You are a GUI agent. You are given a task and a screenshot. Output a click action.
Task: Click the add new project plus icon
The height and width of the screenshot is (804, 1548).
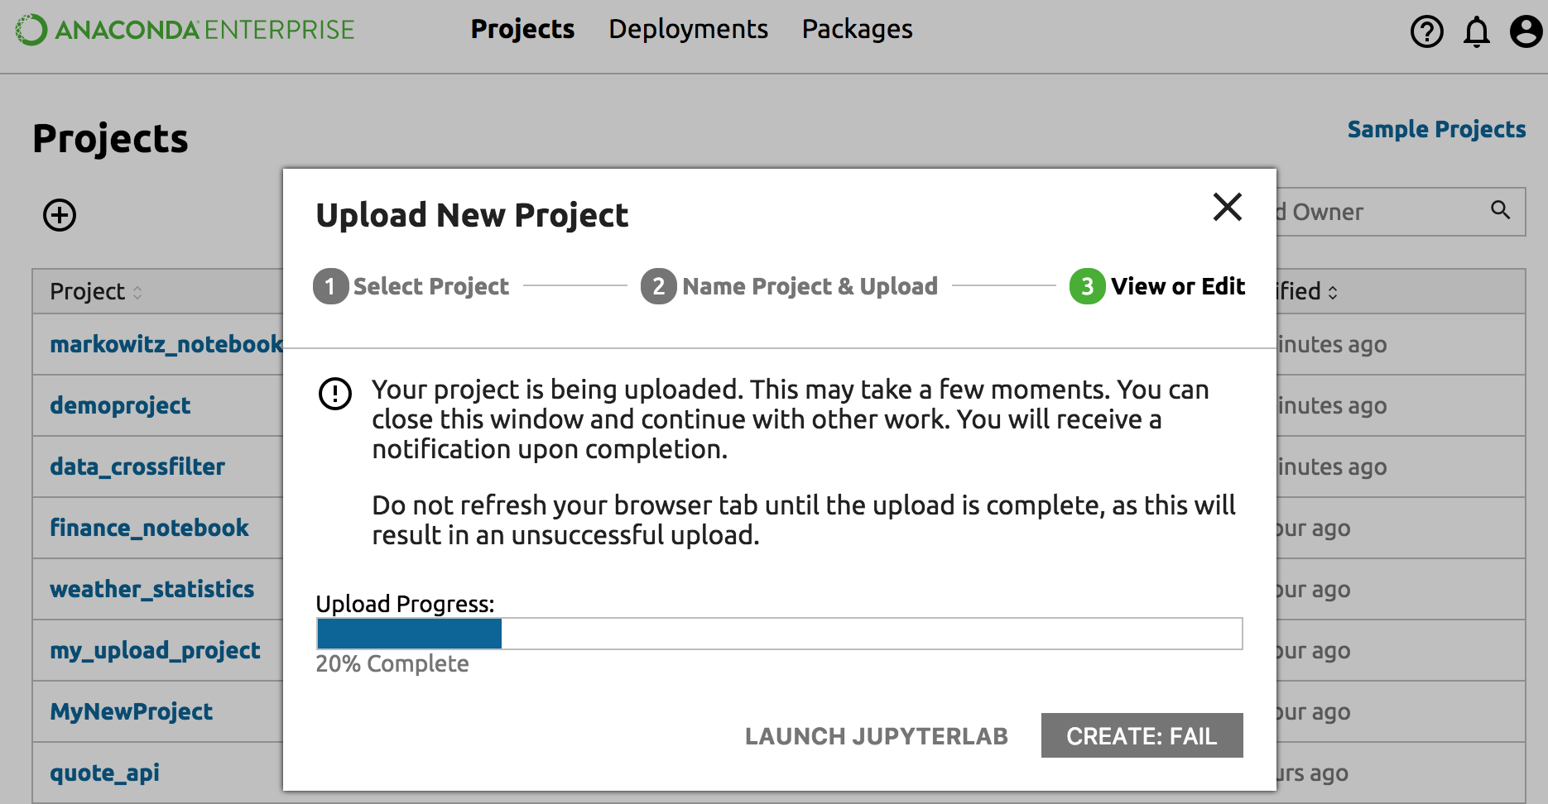[60, 215]
